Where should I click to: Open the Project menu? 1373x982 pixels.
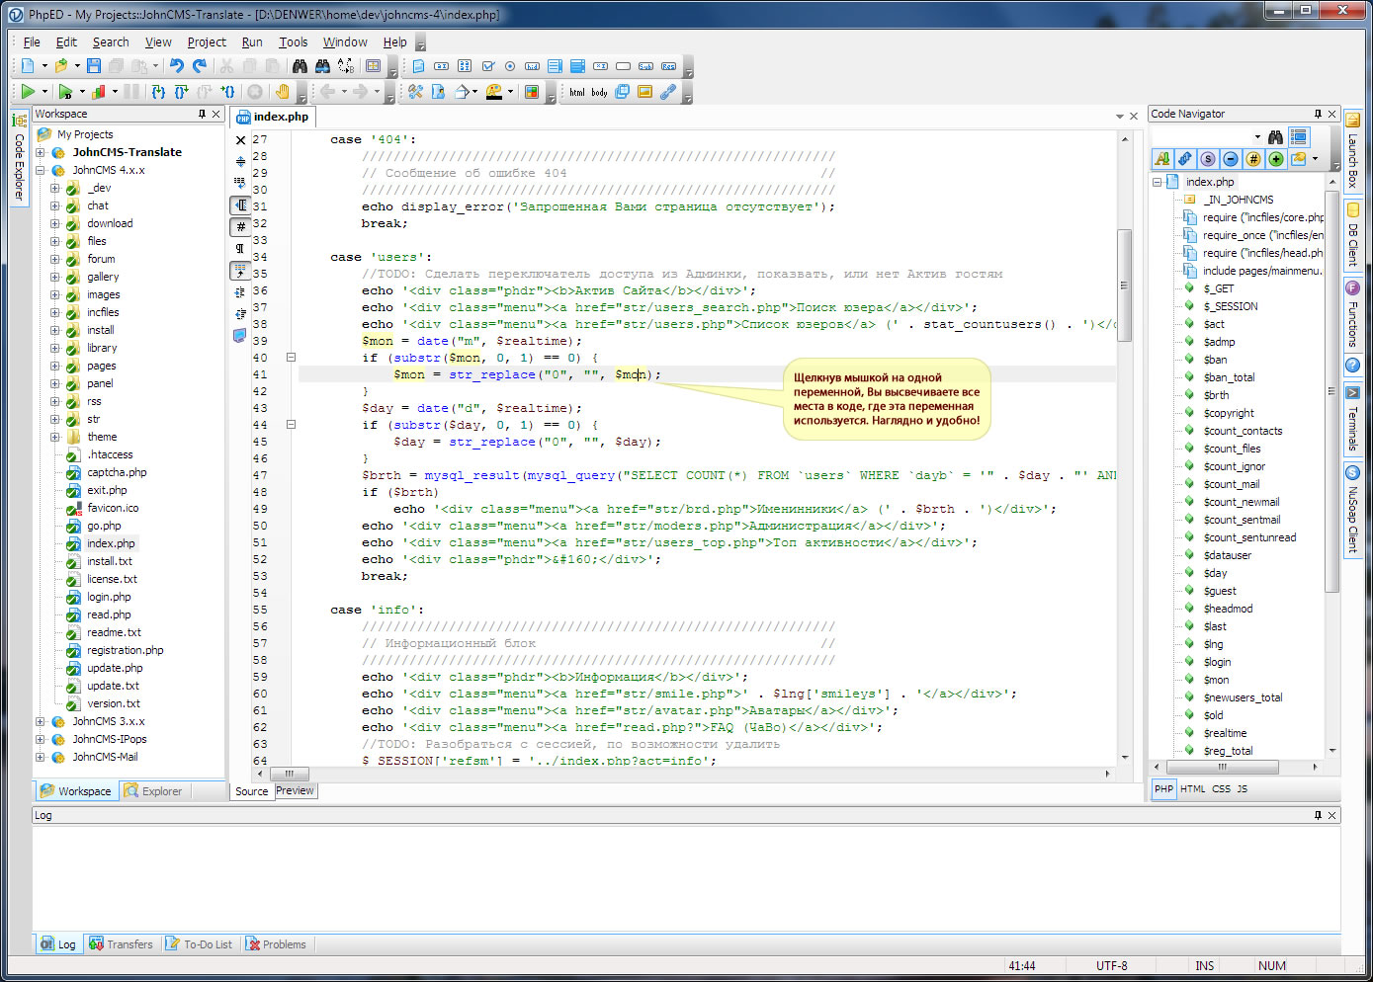click(206, 42)
